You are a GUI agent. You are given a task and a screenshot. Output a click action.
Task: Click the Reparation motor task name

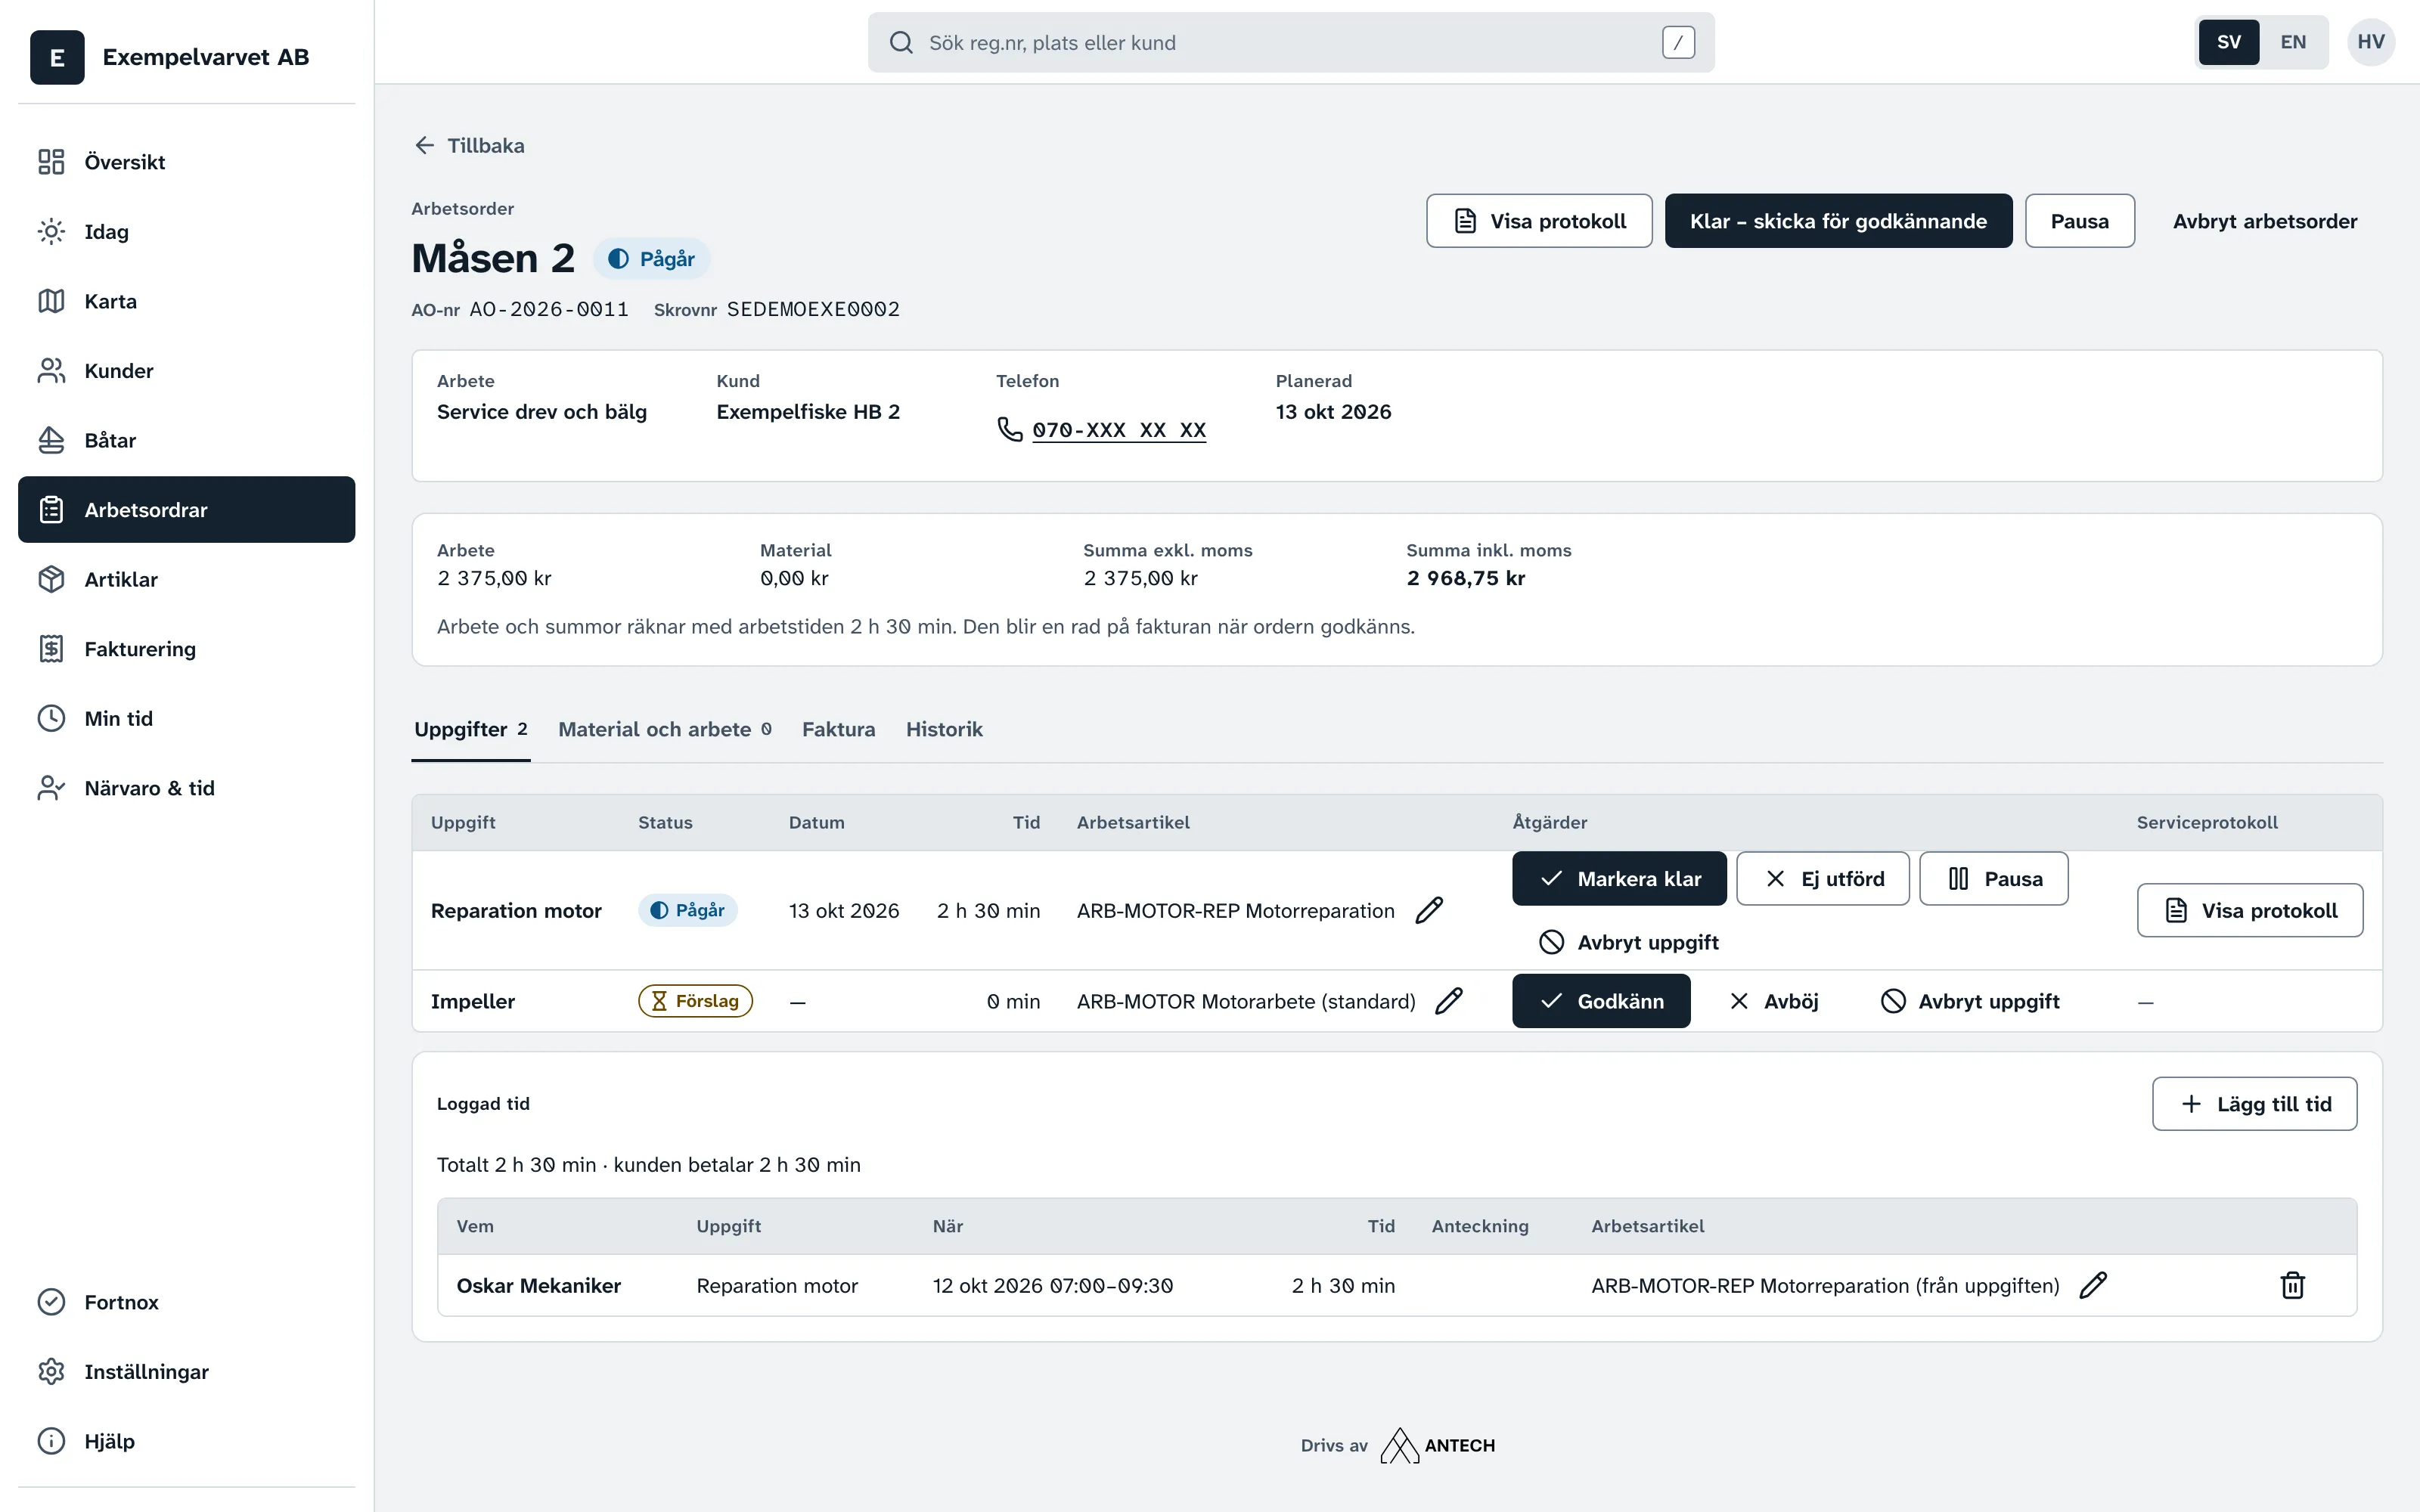click(516, 911)
